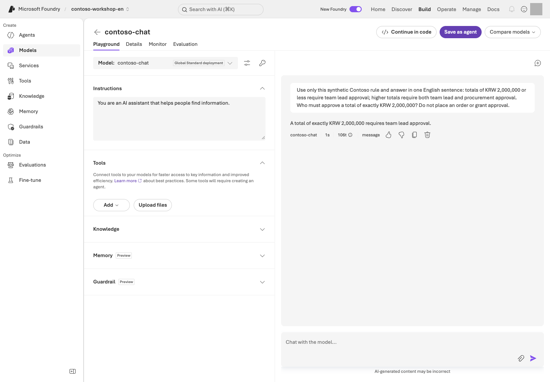The width and height of the screenshot is (550, 382).
Task: Expand the Guardrail Preview section
Action: tap(262, 282)
